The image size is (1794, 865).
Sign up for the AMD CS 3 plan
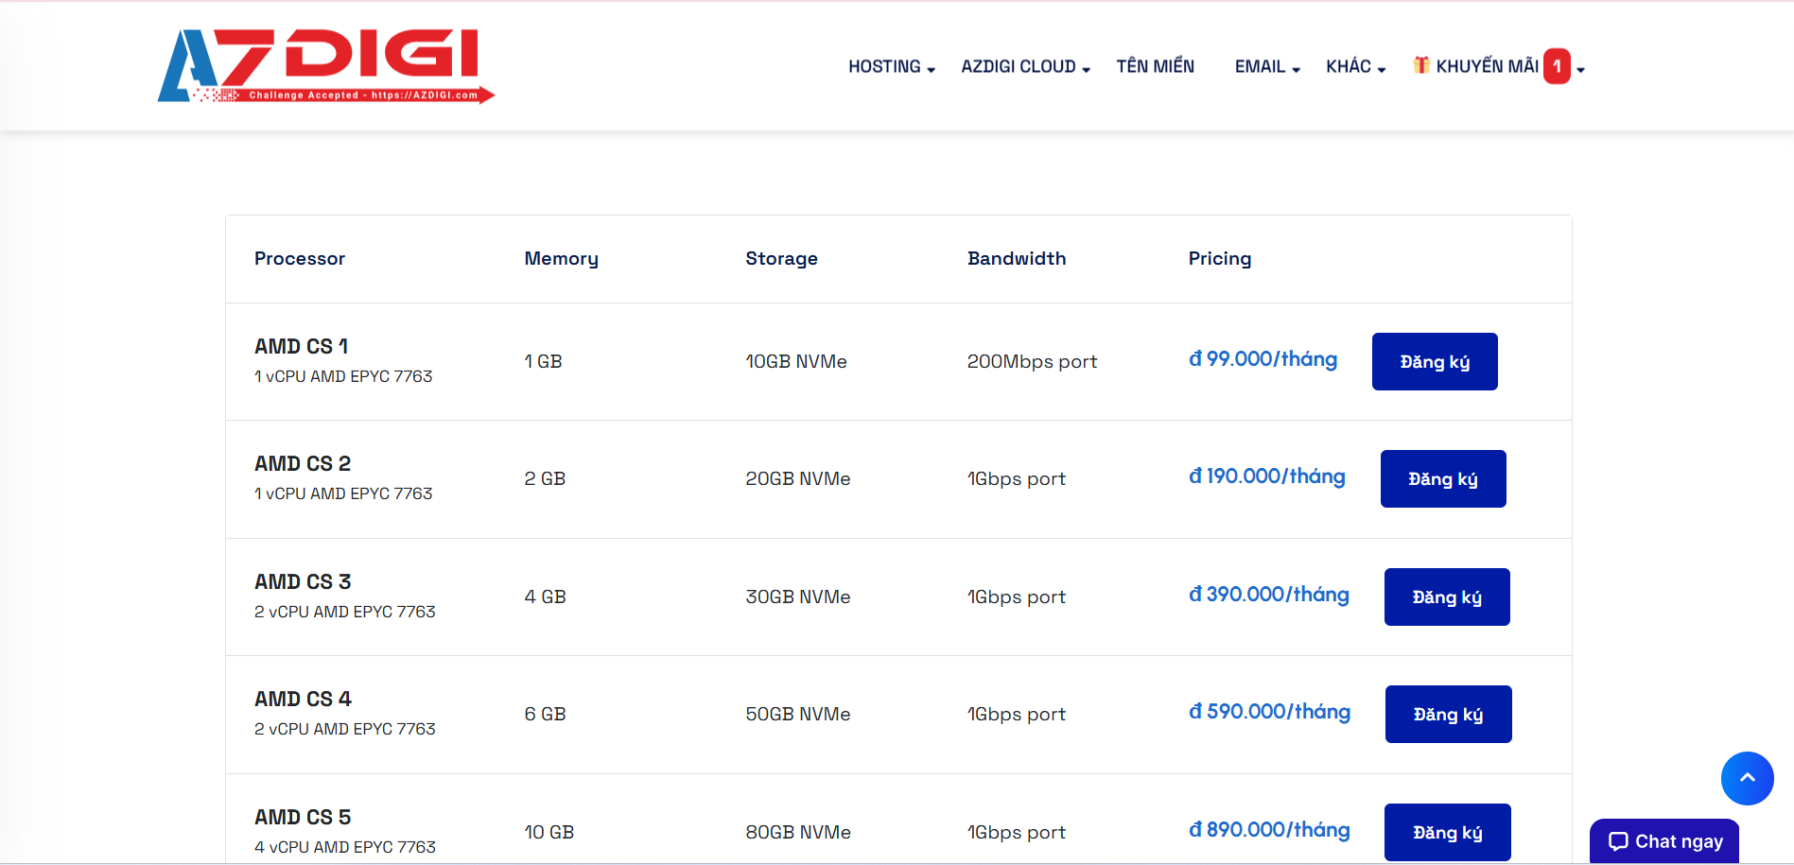(1446, 597)
